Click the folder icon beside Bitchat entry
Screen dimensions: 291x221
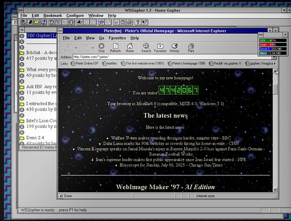click(x=22, y=53)
